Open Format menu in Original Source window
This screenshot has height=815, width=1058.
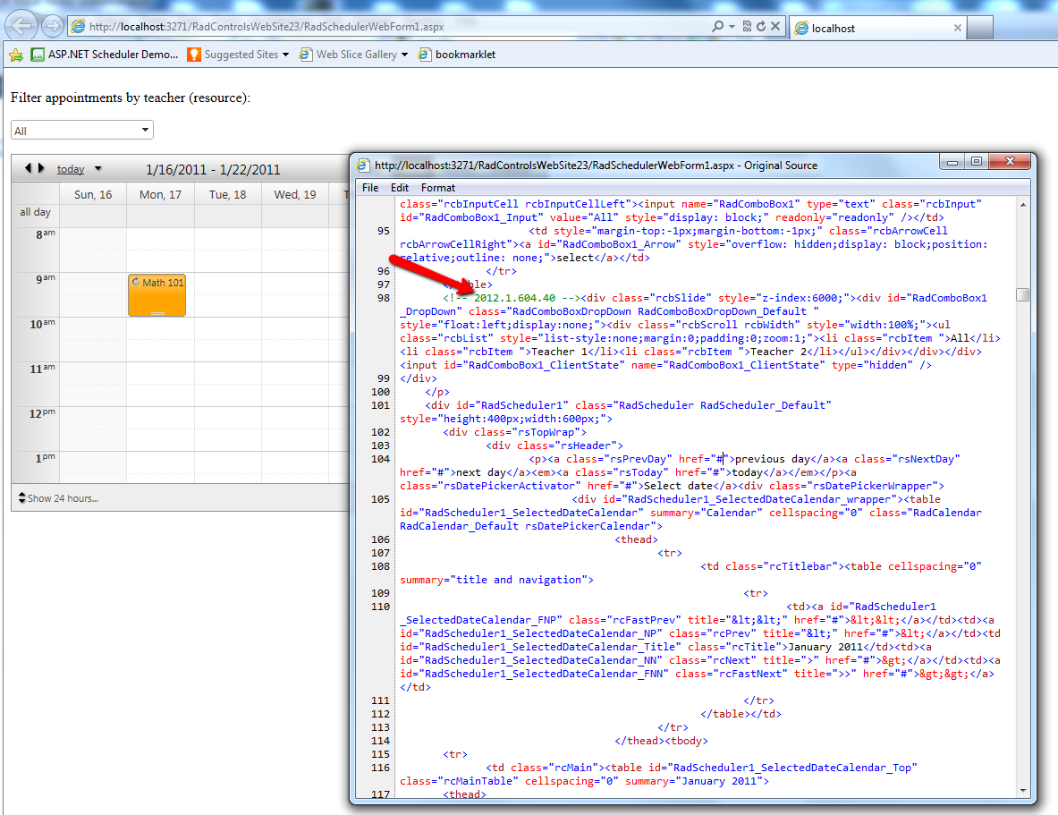pyautogui.click(x=438, y=188)
